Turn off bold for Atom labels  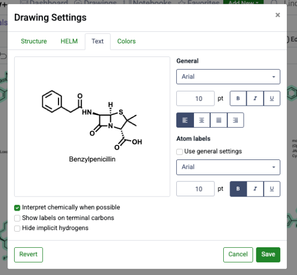pyautogui.click(x=238, y=189)
